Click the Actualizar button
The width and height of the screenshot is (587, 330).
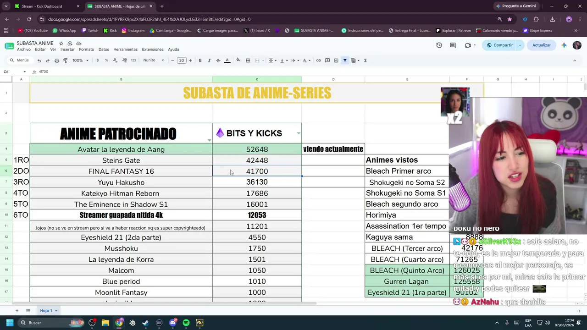tap(542, 45)
